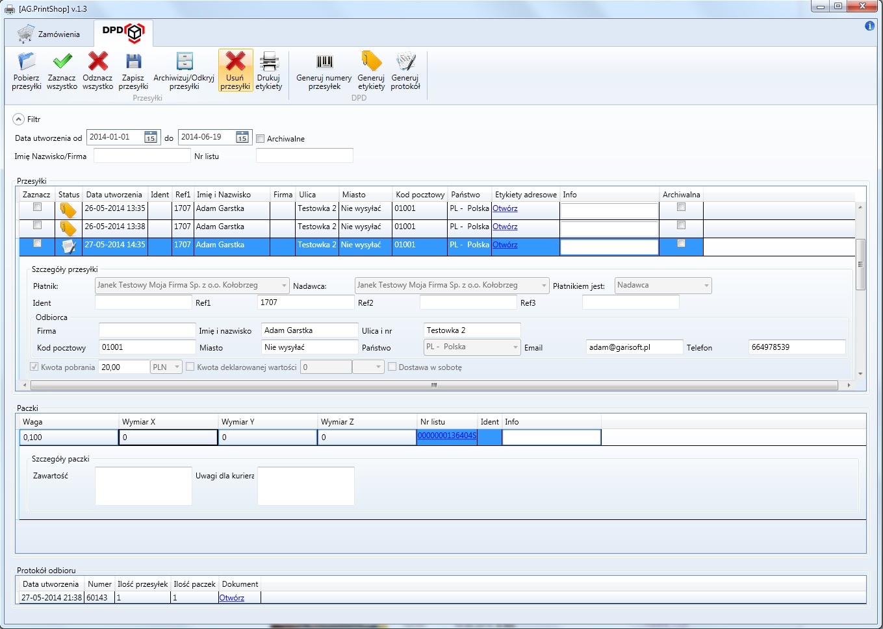
Task: Open calendar picker for end date 2014-06-19
Action: pos(242,138)
